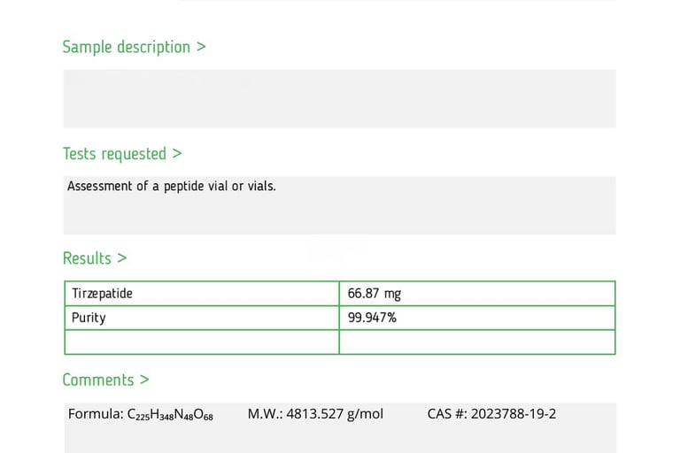Screen dimensions: 680x453
Task: Click the arrow after Comments
Action: pos(144,380)
